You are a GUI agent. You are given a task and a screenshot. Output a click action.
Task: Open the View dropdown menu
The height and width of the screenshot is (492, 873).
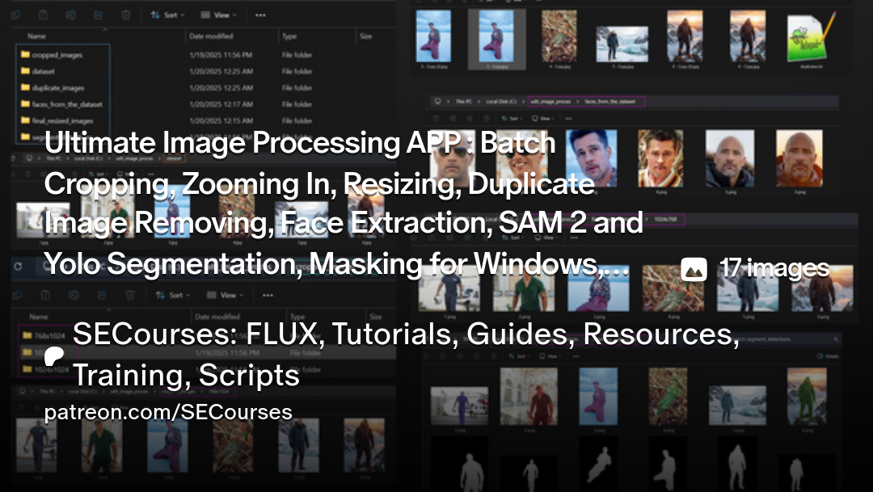pos(217,14)
